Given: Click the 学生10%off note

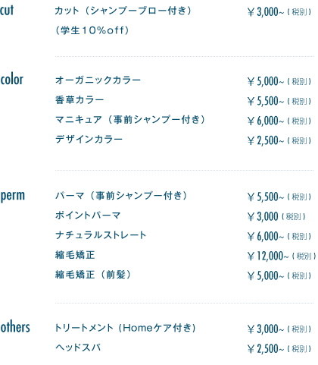Looking at the screenshot, I should (92, 30).
